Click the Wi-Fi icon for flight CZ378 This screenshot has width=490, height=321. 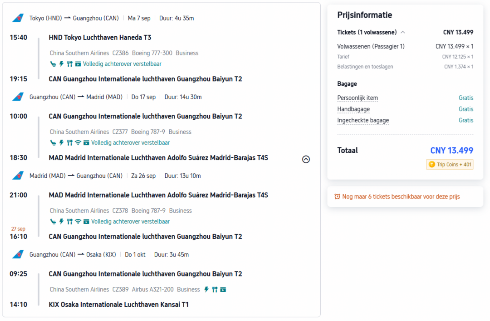tap(78, 221)
